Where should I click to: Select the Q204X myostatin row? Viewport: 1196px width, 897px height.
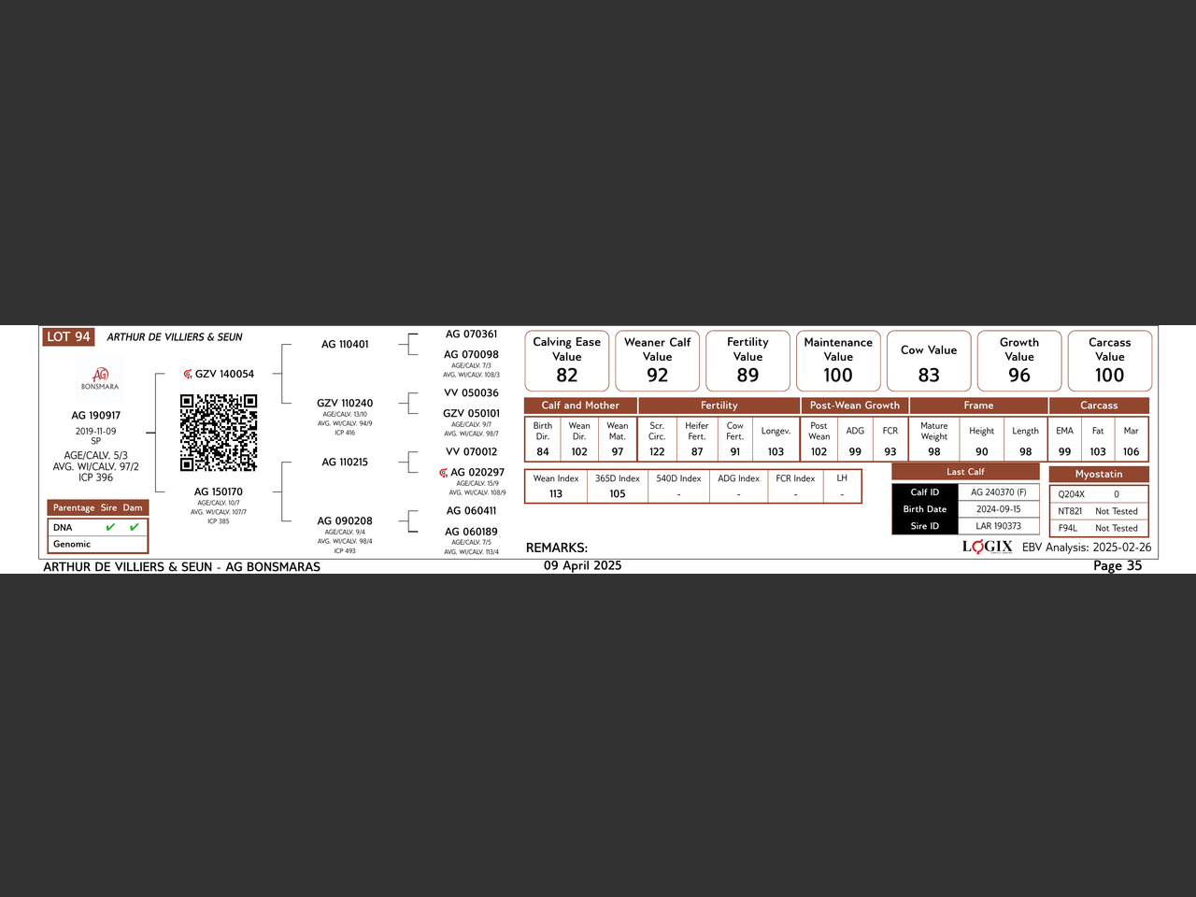click(1099, 494)
